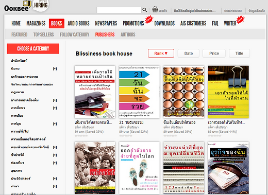Open the shopping basket icon

(x=155, y=10)
